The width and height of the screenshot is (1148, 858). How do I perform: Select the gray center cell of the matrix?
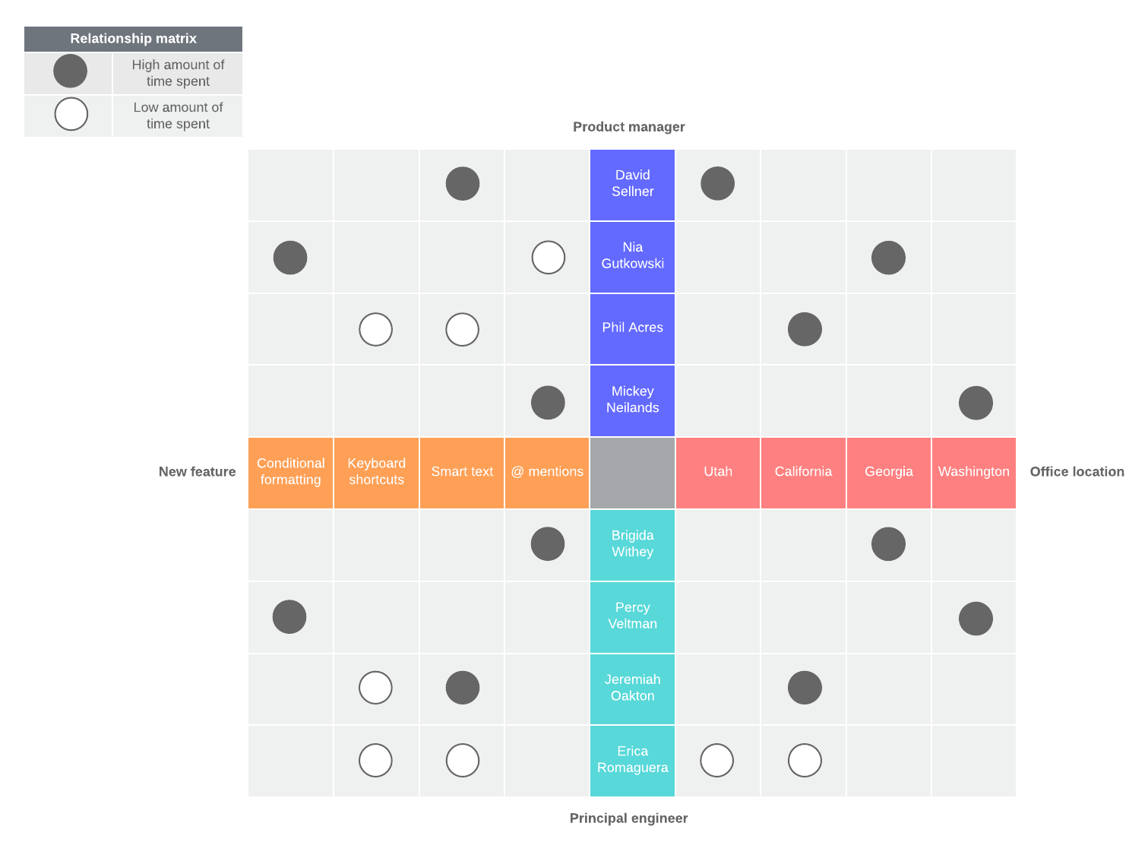pos(632,473)
